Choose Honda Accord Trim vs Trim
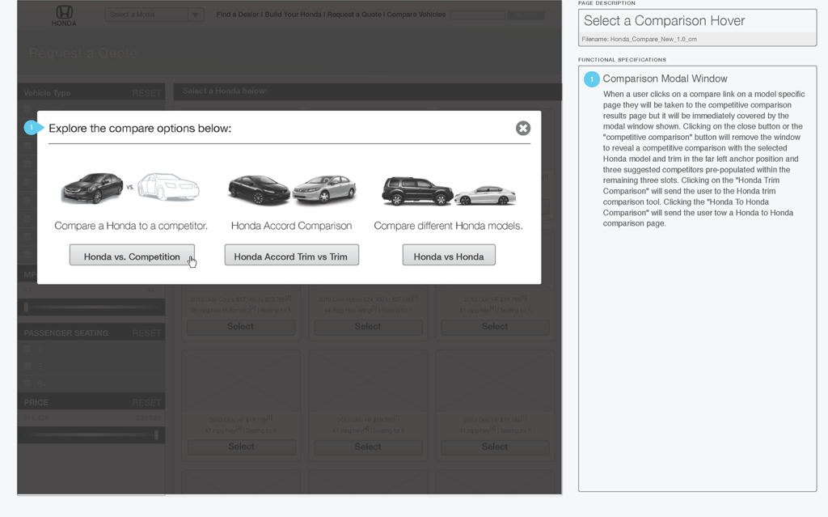This screenshot has width=828, height=517. 291,256
